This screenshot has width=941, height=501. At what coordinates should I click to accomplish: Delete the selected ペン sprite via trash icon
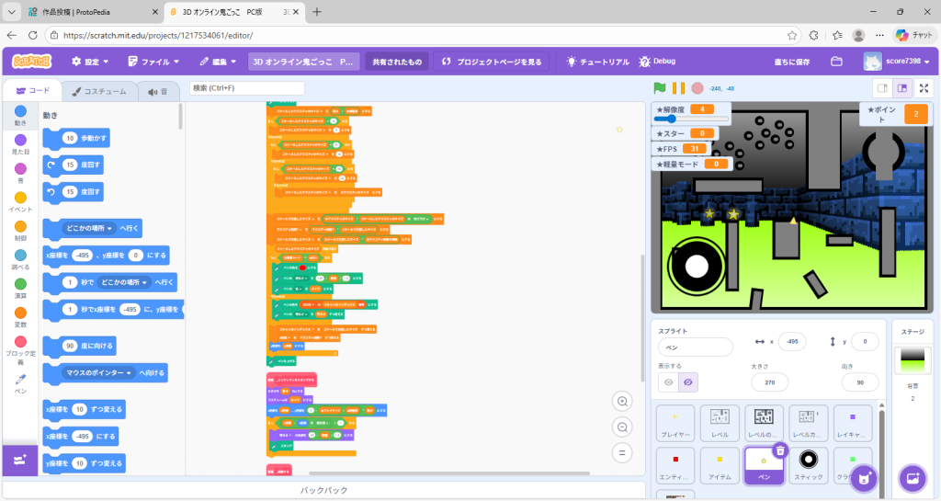click(779, 450)
